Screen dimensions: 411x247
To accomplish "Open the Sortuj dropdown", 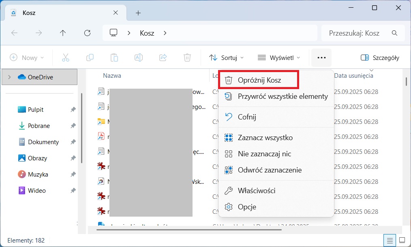I will [227, 58].
